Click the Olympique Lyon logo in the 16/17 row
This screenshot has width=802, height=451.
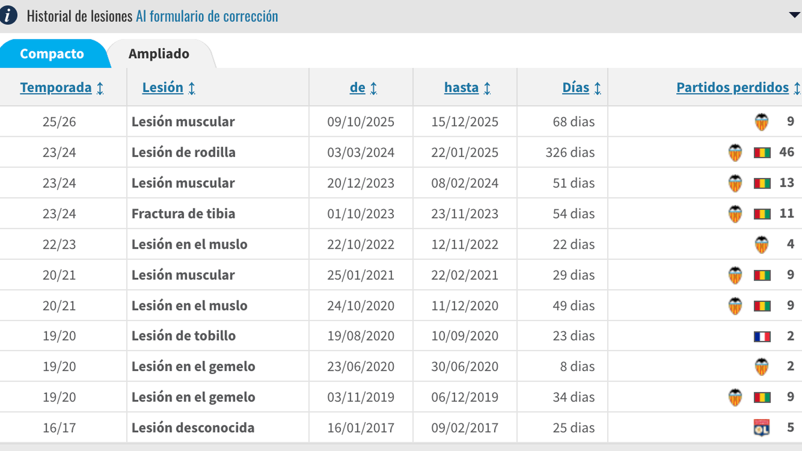point(762,428)
